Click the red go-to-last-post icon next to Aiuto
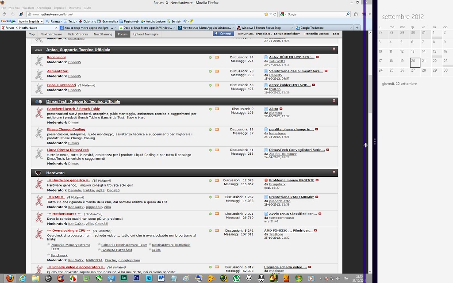The image size is (453, 283). 281,109
